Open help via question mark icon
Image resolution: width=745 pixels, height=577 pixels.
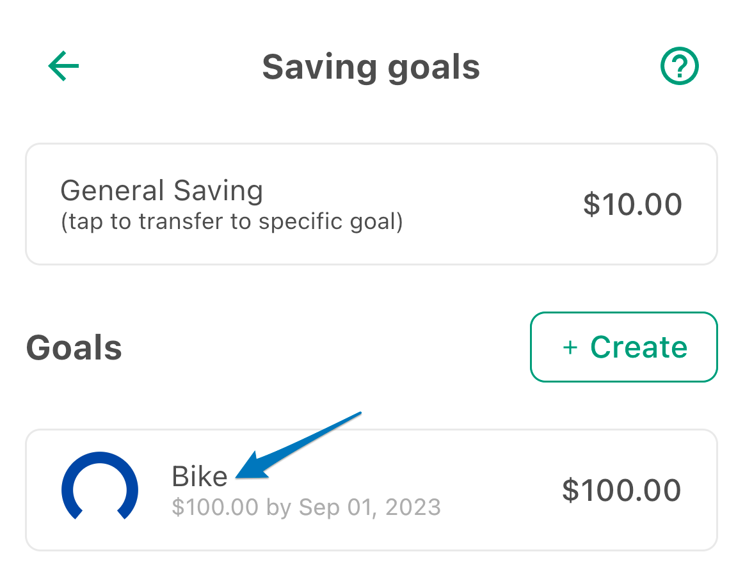point(680,66)
